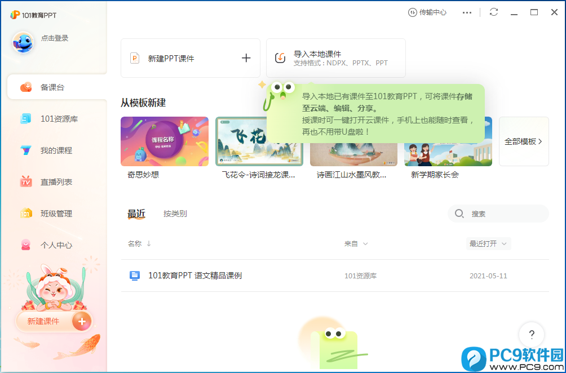The image size is (566, 373).
Task: Create a new PPT via 新建PPT课件
Action: coord(190,58)
